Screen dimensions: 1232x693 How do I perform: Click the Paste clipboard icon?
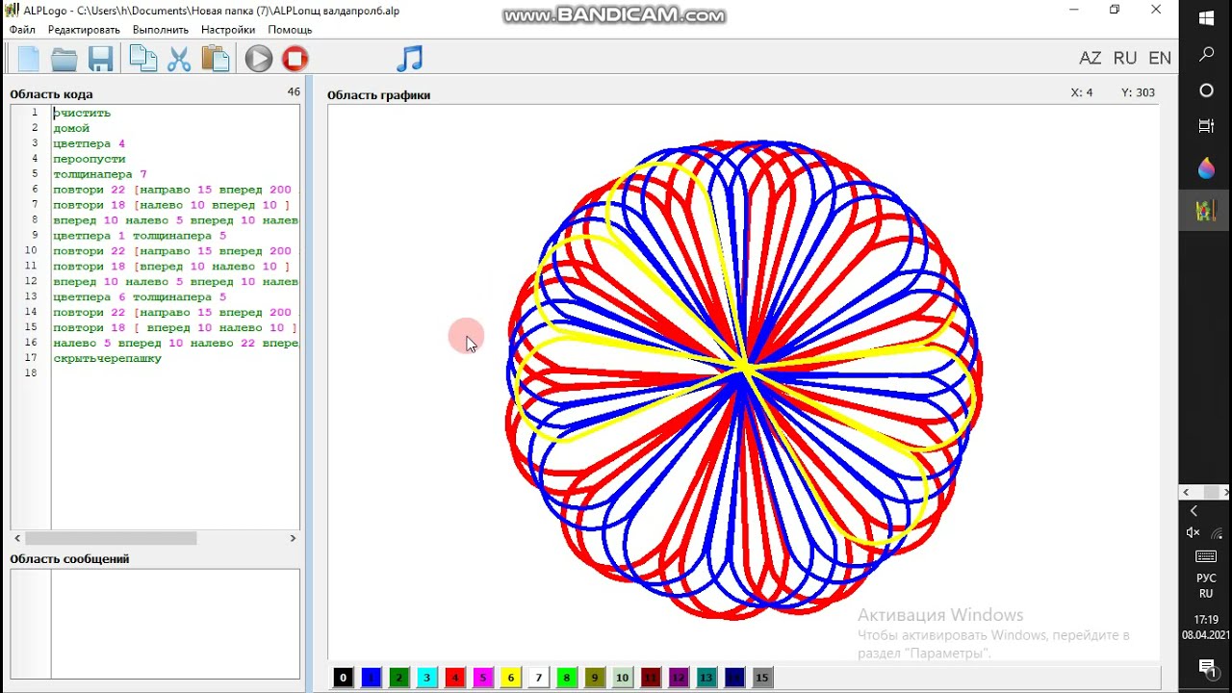point(216,59)
